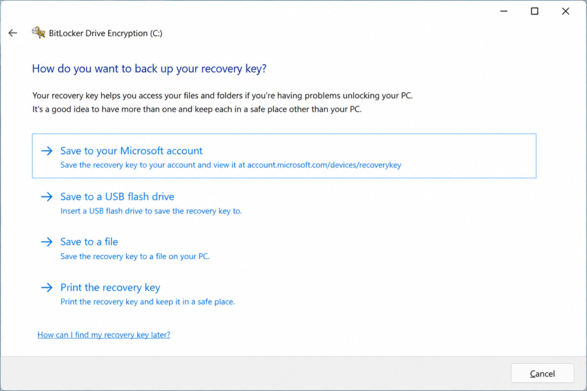
Task: Click the sentence 'It's a good idea to have more than one'
Action: coord(197,110)
